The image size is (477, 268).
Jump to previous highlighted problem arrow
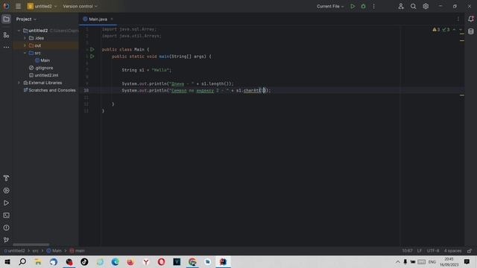pyautogui.click(x=454, y=30)
